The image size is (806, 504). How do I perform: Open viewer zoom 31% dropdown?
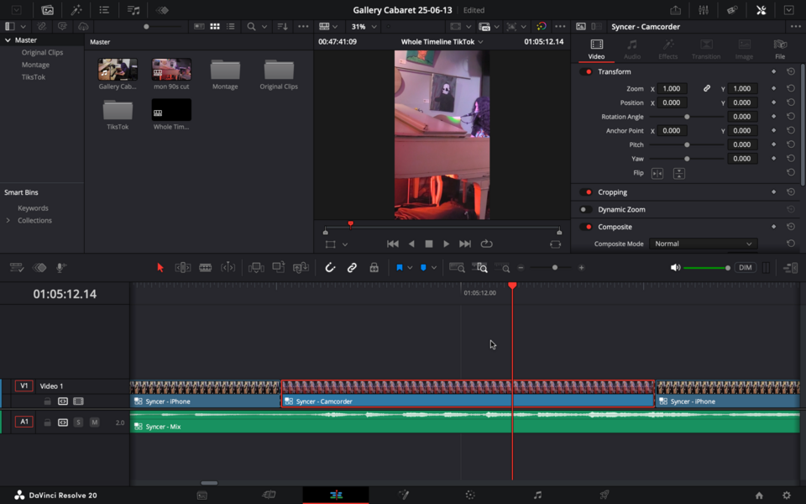[364, 26]
